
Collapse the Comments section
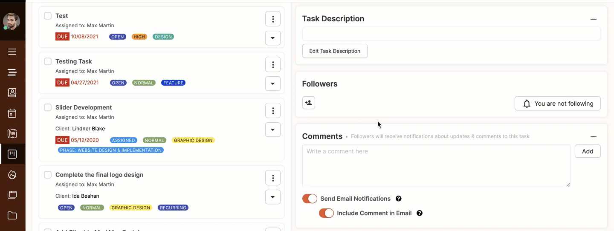[593, 137]
